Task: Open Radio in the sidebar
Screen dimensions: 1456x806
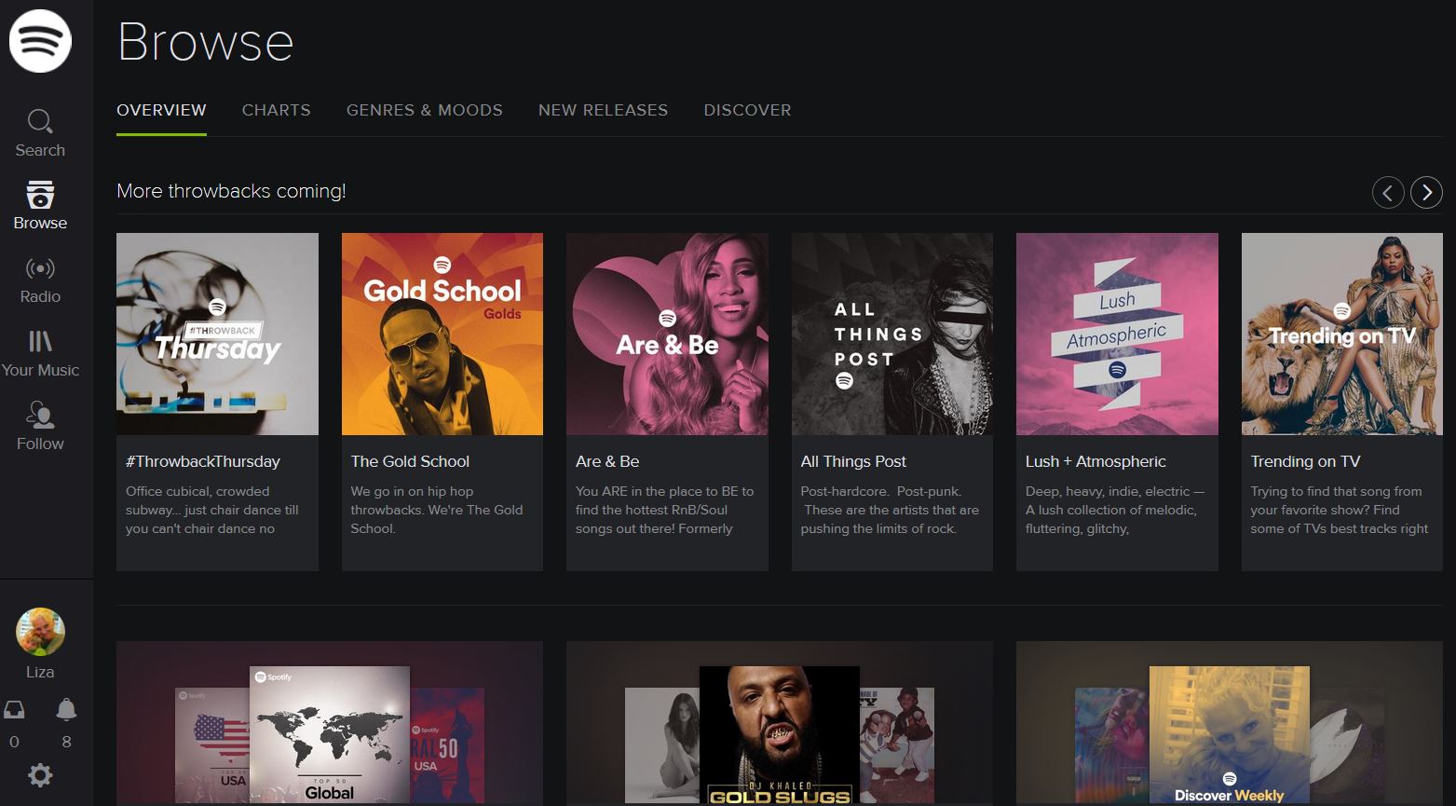Action: point(40,280)
